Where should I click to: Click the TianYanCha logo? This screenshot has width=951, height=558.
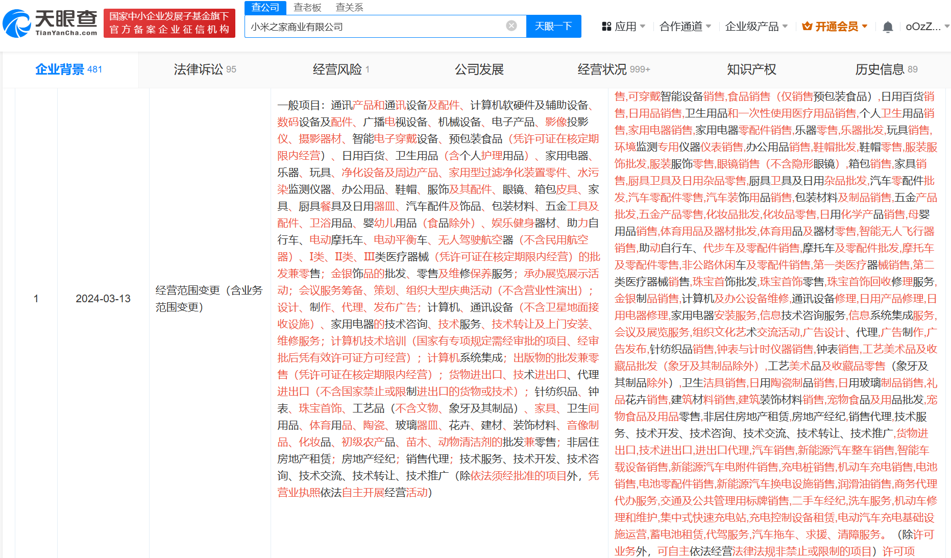pos(50,23)
